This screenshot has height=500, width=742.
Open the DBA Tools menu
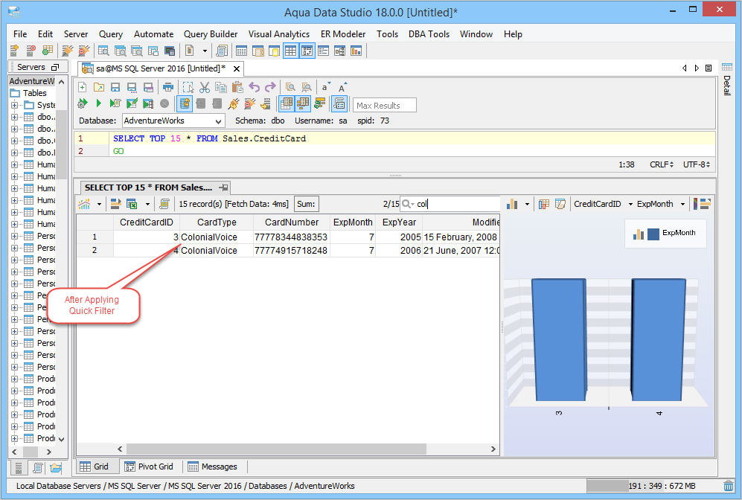point(429,34)
